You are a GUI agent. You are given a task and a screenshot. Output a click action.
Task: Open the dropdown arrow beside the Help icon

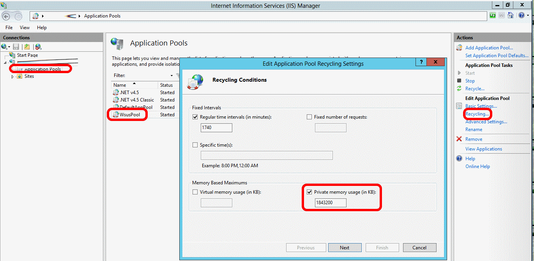pyautogui.click(x=528, y=15)
